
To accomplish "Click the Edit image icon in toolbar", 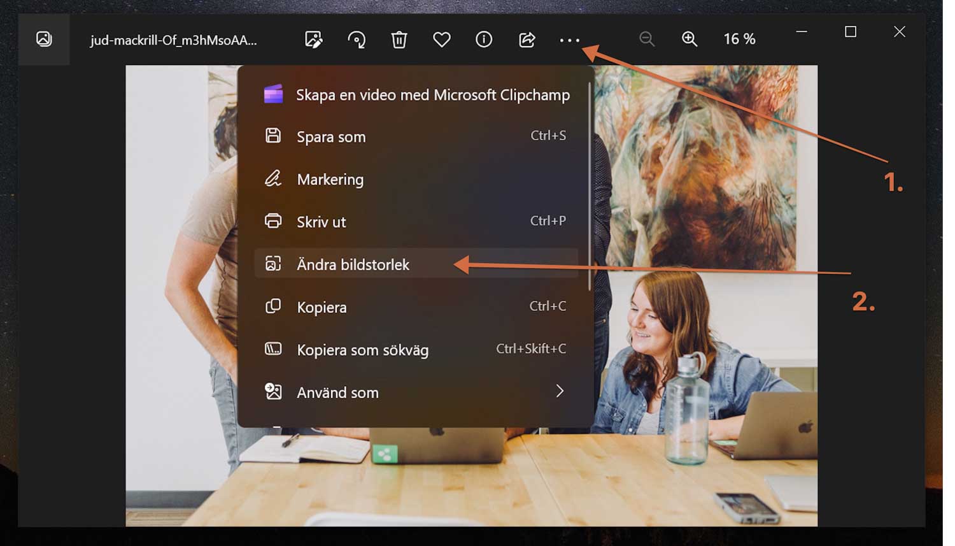I will click(313, 40).
